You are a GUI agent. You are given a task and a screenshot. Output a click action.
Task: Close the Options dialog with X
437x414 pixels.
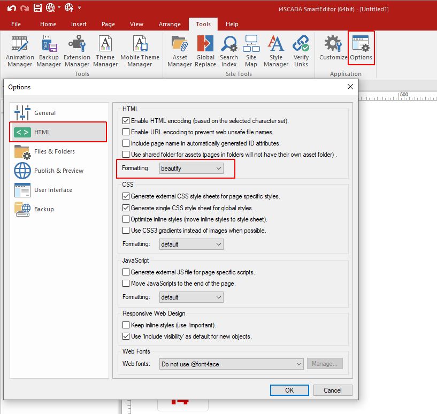click(x=350, y=87)
